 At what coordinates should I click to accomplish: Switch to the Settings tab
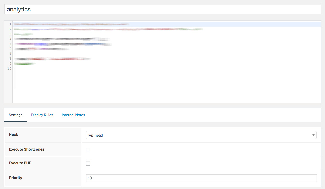(16, 115)
